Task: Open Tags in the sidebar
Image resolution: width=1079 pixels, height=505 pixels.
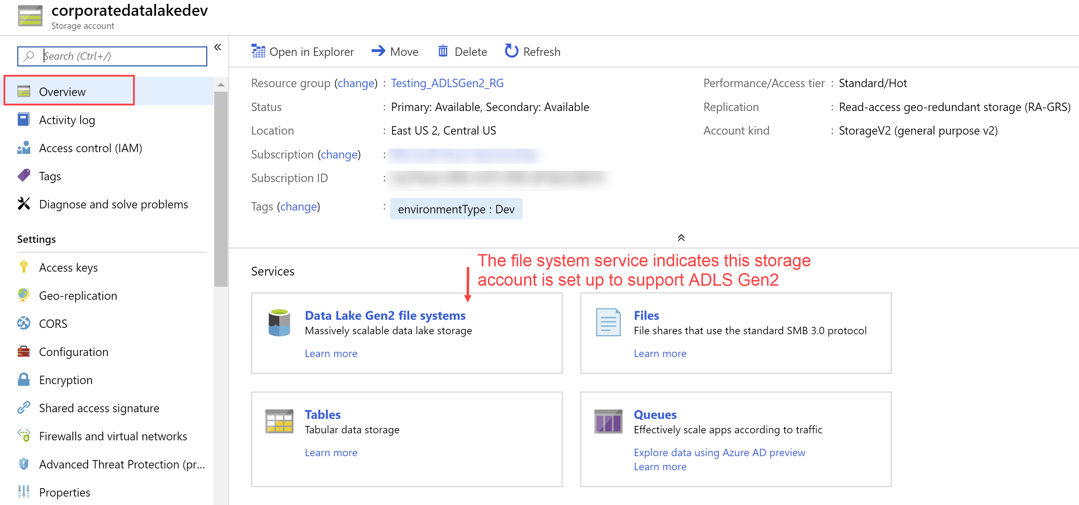Action: pyautogui.click(x=50, y=176)
